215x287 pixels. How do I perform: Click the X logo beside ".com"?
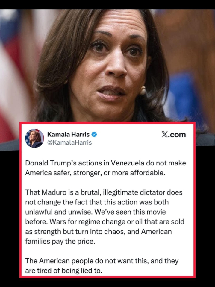click(165, 135)
